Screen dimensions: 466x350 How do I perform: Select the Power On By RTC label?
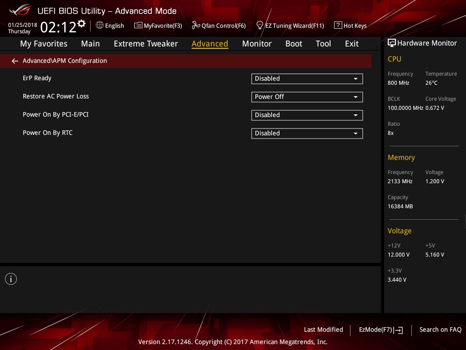(47, 133)
